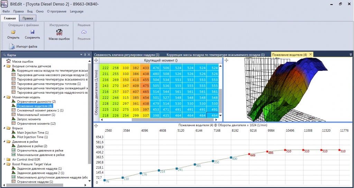
Task: Click the move handle icon of graph view
Action: (96, 125)
